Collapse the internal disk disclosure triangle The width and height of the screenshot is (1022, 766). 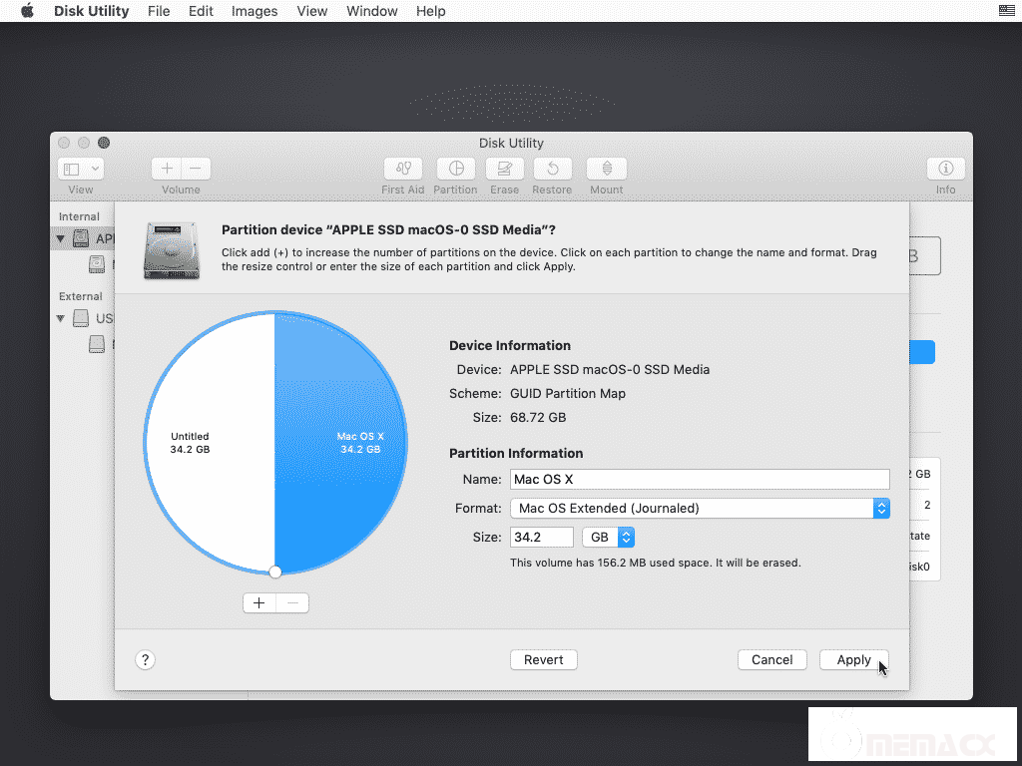[61, 239]
